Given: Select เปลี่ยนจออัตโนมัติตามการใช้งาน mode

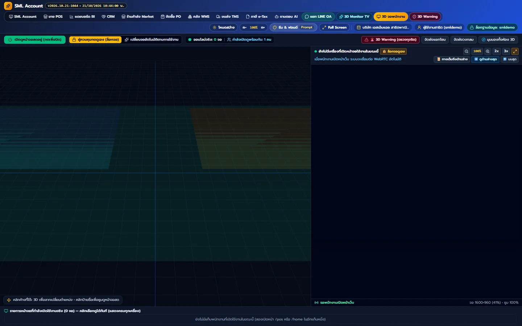Looking at the screenshot, I should coord(152,40).
